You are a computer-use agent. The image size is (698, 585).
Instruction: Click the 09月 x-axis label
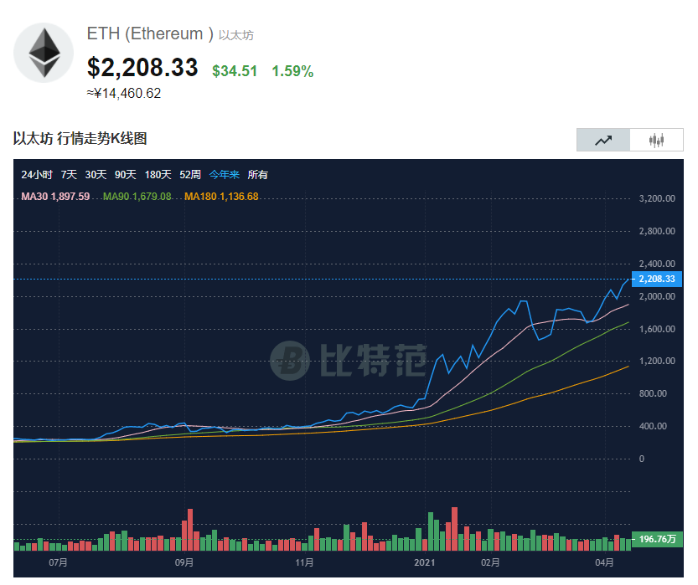[x=184, y=562]
